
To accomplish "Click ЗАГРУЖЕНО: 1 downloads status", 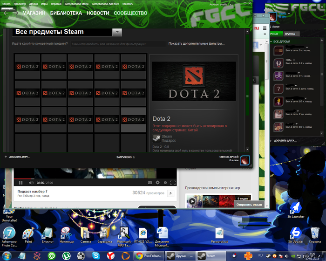I will tap(125, 157).
